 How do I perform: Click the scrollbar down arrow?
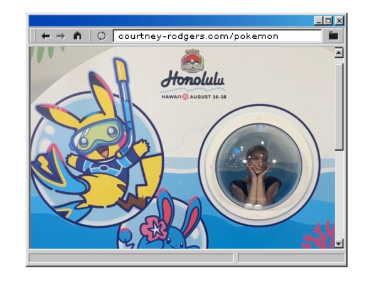[339, 243]
